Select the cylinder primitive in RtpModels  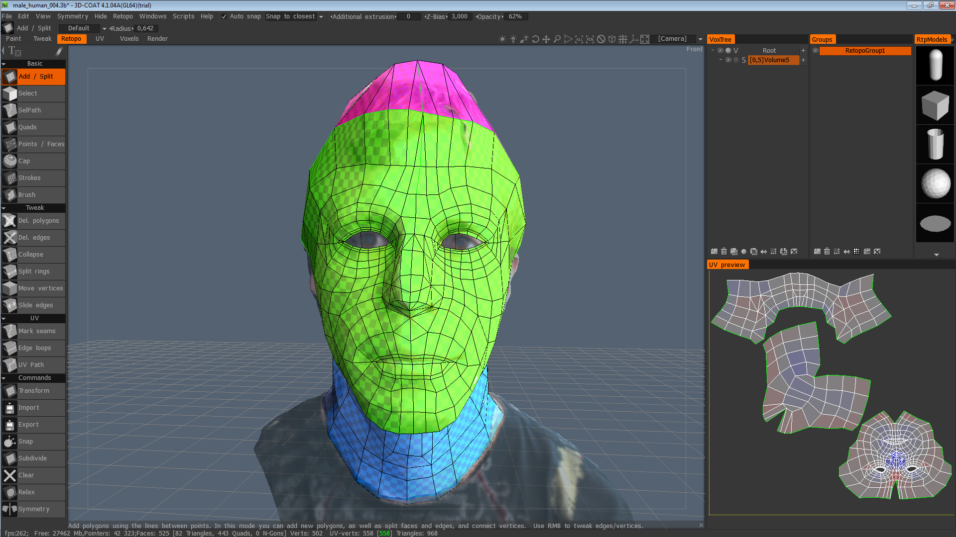(935, 144)
